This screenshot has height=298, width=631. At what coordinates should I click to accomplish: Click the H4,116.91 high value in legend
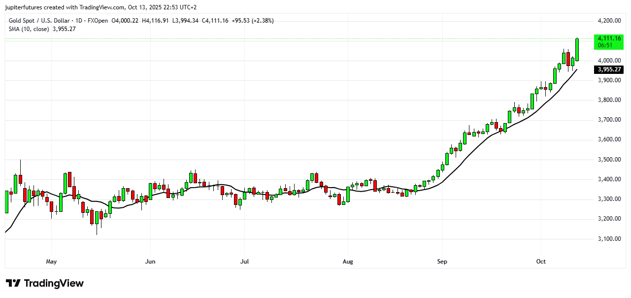pyautogui.click(x=156, y=21)
